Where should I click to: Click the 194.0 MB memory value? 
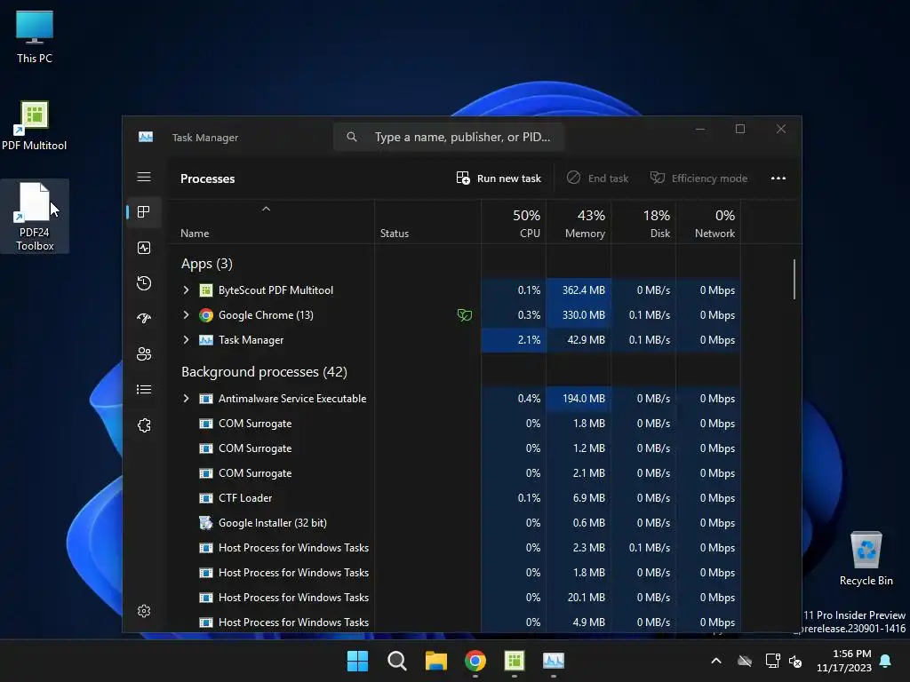click(x=583, y=399)
